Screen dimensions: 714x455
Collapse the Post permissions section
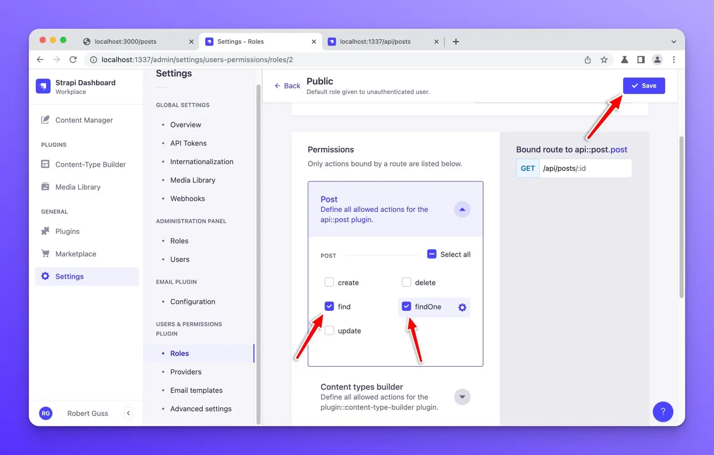coord(462,209)
